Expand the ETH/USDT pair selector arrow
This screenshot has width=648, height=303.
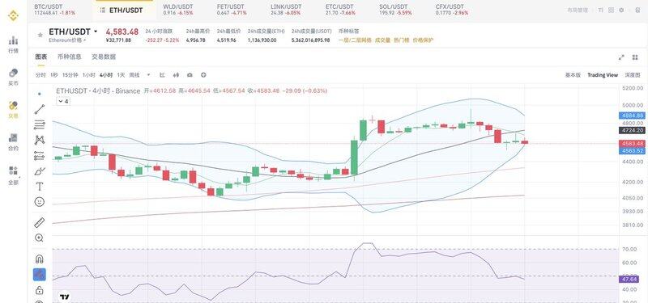tap(96, 32)
